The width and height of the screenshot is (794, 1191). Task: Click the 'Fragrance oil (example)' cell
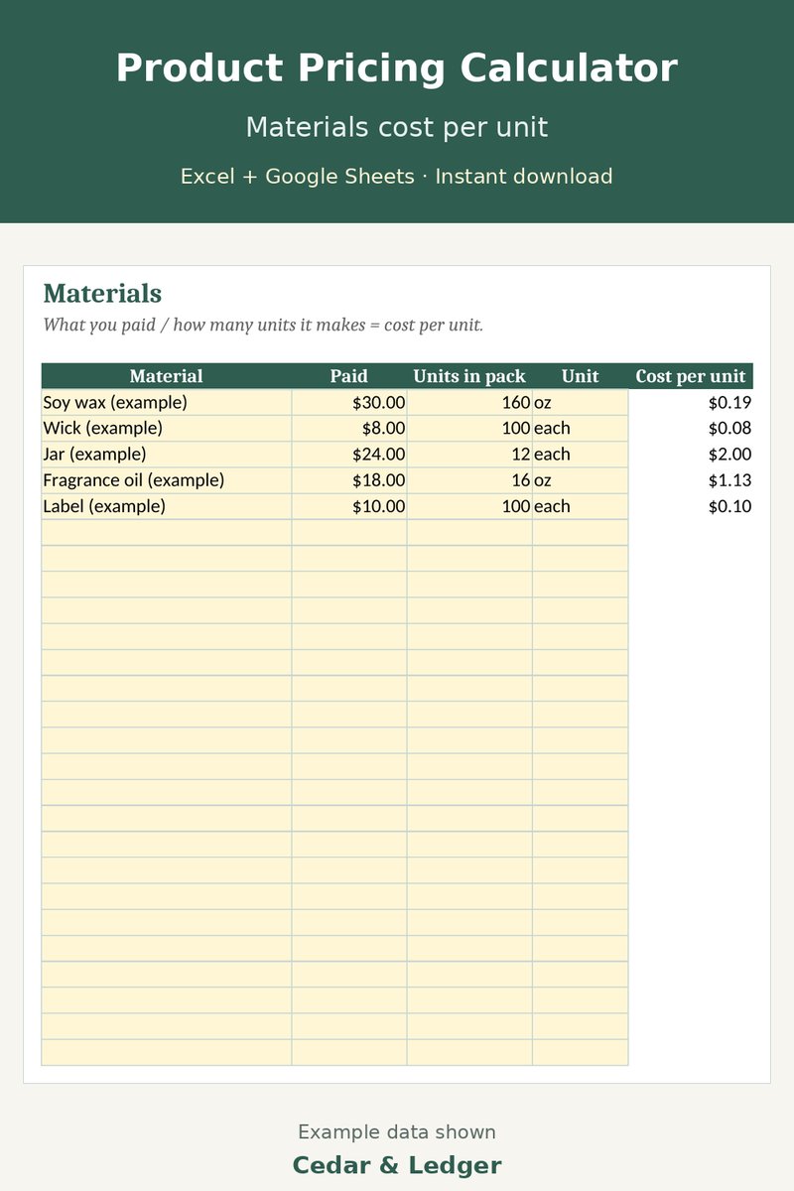(167, 480)
